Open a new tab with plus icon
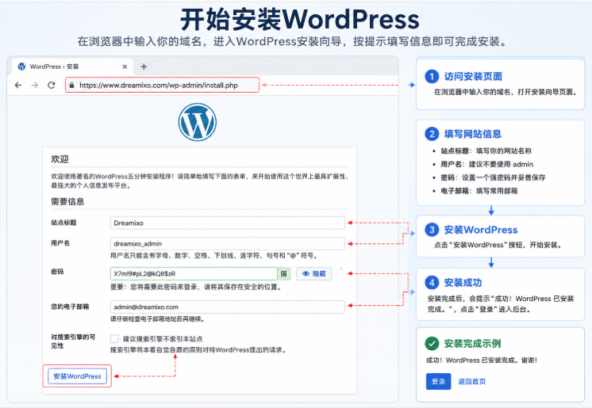The height and width of the screenshot is (408, 592). pyautogui.click(x=144, y=67)
